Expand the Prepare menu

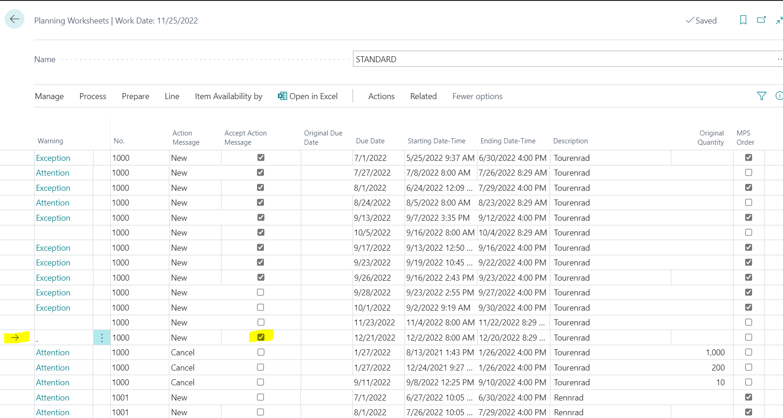[x=136, y=96]
